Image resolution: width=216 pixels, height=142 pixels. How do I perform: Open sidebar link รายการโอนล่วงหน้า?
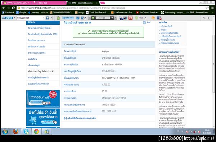click(37, 53)
